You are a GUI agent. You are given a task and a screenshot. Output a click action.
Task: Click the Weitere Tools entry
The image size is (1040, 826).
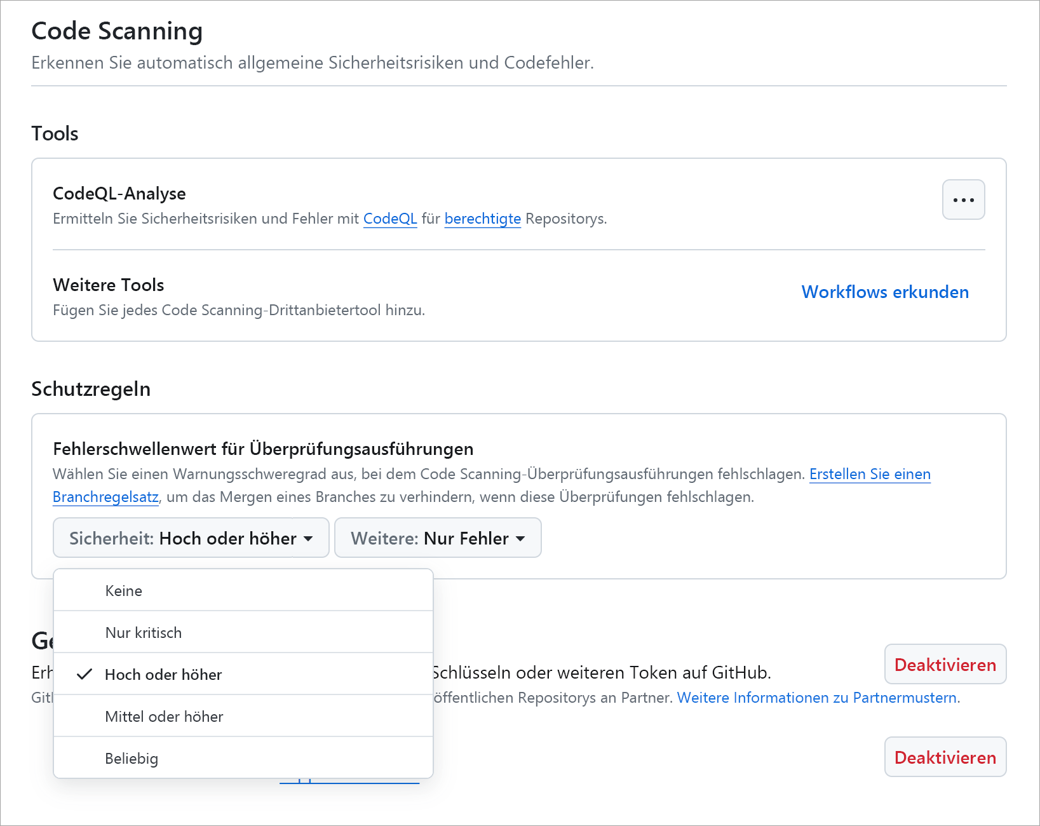click(x=108, y=285)
